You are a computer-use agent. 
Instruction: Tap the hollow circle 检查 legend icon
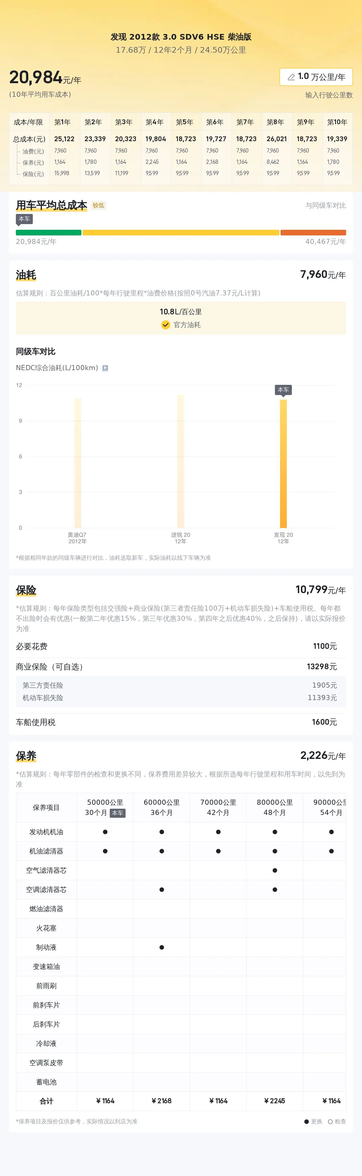tap(330, 1122)
